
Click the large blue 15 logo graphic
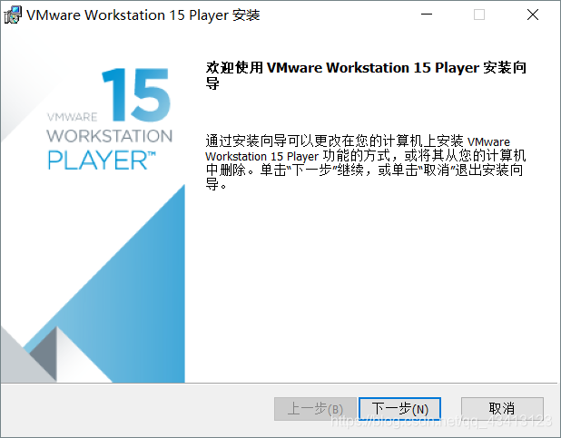[x=136, y=94]
